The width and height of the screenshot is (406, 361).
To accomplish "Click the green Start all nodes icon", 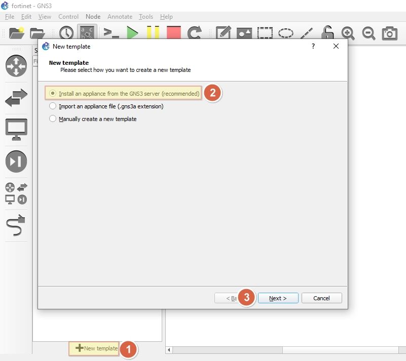I will click(132, 33).
